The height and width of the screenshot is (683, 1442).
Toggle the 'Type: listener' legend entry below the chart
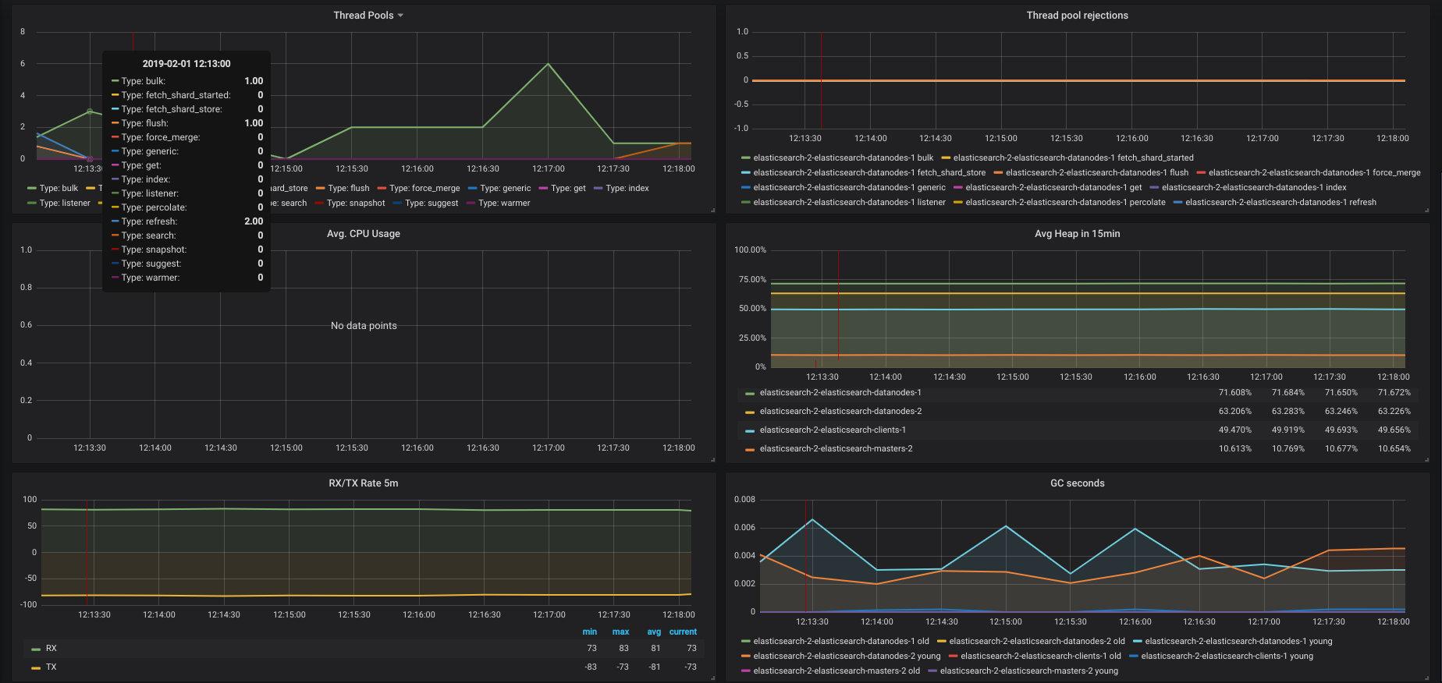point(65,203)
